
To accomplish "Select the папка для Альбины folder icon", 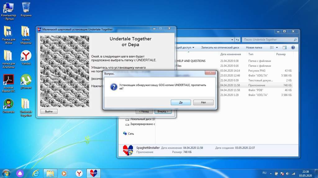I will click(8, 59).
